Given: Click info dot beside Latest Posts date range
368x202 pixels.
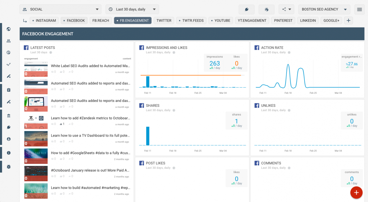Looking at the screenshot, I should coord(51,52).
